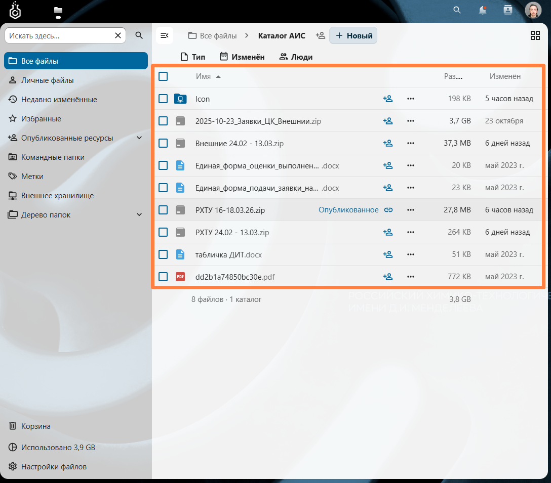The height and width of the screenshot is (483, 551).
Task: Open the Тип filter dropdown
Action: [193, 57]
